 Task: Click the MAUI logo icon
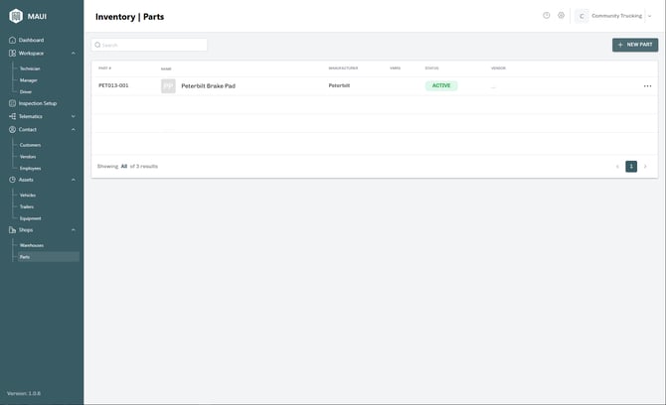[x=16, y=16]
